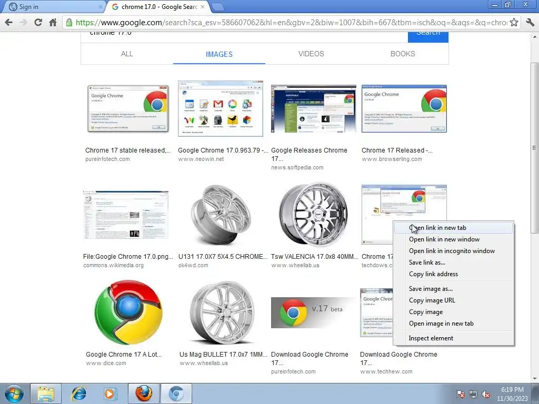
Task: Choose Open link in new window
Action: pos(453,239)
